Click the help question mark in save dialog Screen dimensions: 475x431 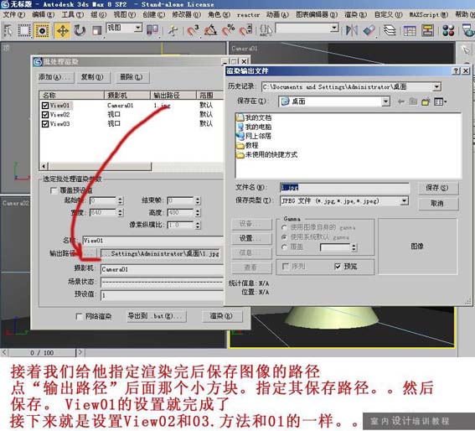(x=457, y=70)
